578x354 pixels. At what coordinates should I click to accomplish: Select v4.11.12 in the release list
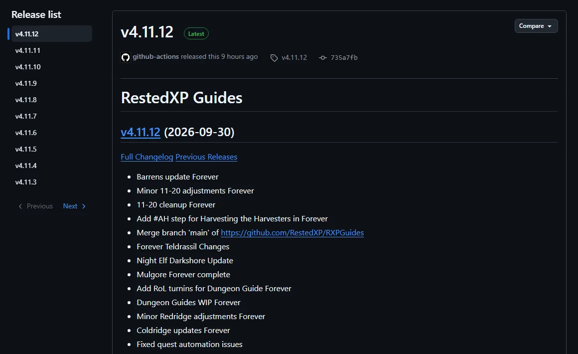52,33
